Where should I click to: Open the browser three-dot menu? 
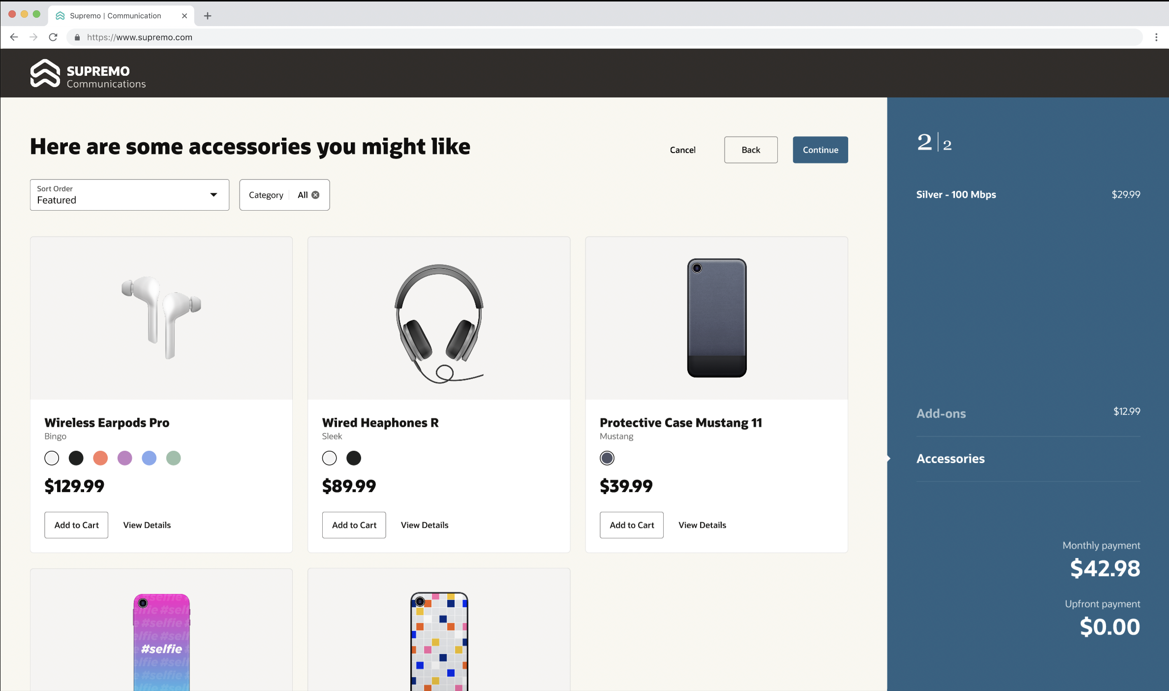coord(1156,37)
